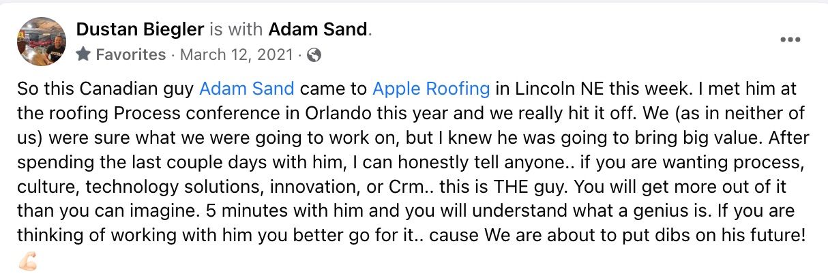This screenshot has height=278, width=828.
Task: Click the words 'Lincoln NE' in the post
Action: [x=546, y=89]
